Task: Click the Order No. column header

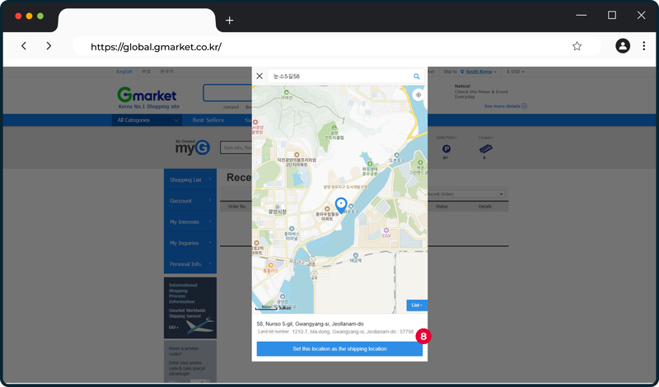Action: tap(237, 207)
